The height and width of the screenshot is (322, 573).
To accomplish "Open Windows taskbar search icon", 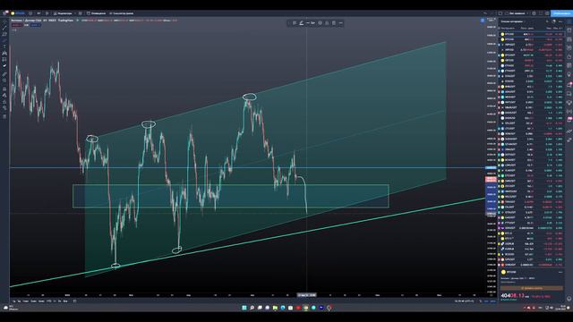I will (252, 308).
